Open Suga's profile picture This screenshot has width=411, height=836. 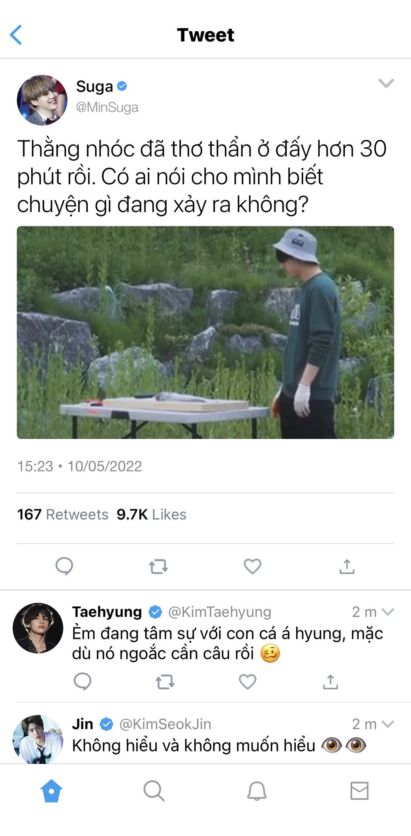click(42, 100)
